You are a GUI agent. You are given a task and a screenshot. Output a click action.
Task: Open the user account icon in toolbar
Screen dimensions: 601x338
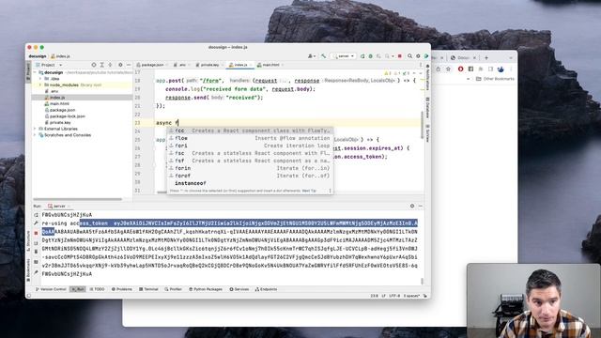coord(311,56)
